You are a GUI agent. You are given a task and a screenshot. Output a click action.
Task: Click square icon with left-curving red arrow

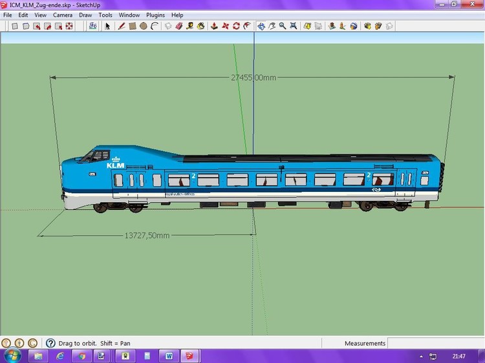click(37, 26)
